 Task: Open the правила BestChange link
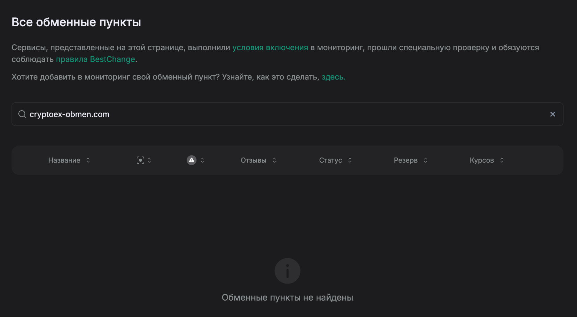click(96, 60)
